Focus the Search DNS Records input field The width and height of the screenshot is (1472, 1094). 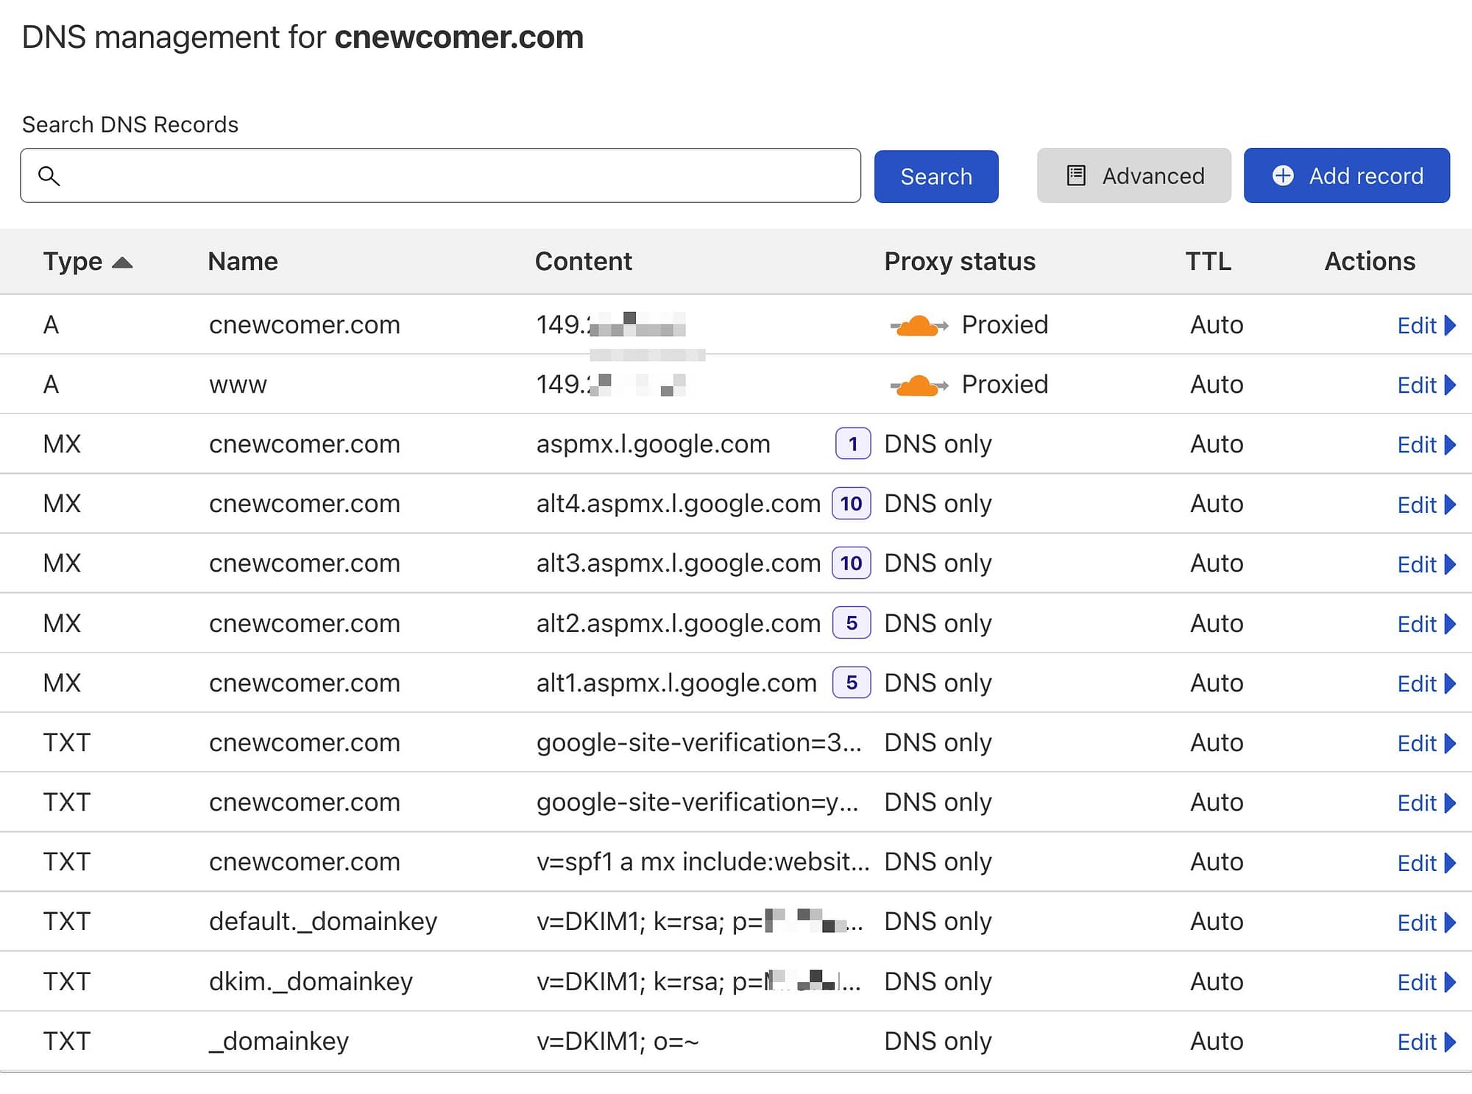tap(456, 176)
